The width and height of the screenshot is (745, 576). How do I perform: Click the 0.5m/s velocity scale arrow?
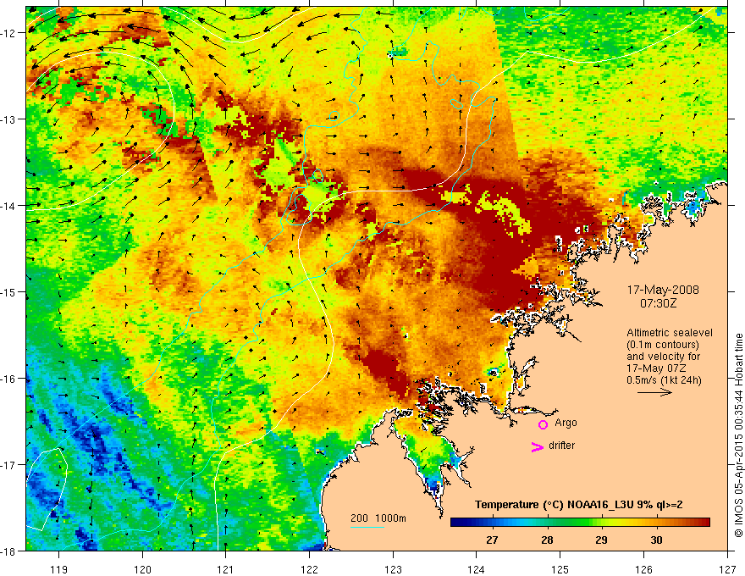(654, 392)
